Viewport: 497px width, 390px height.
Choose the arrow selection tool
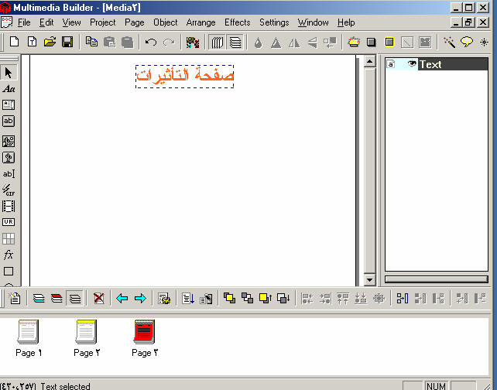tap(9, 73)
